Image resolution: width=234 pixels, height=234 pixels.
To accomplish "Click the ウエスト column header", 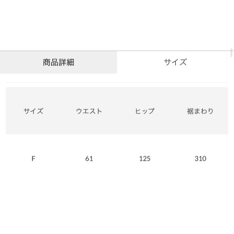I will click(89, 111).
